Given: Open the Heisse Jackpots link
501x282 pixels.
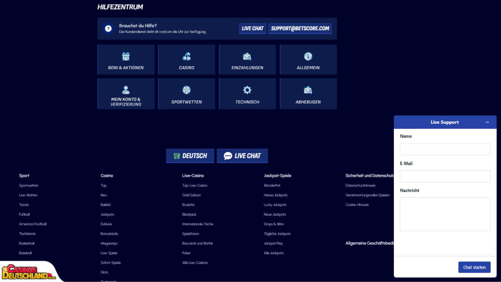Looking at the screenshot, I should 276,195.
